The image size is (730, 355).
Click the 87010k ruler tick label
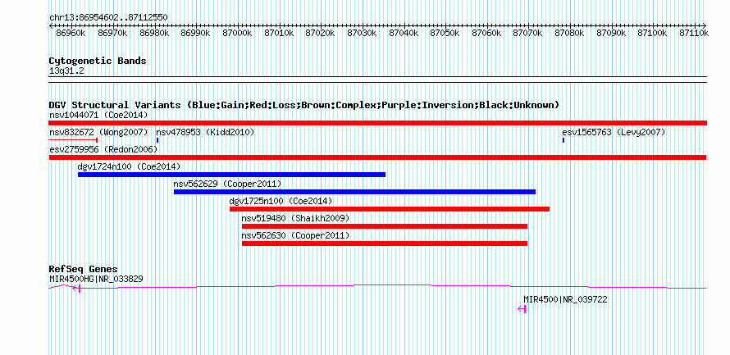point(279,33)
